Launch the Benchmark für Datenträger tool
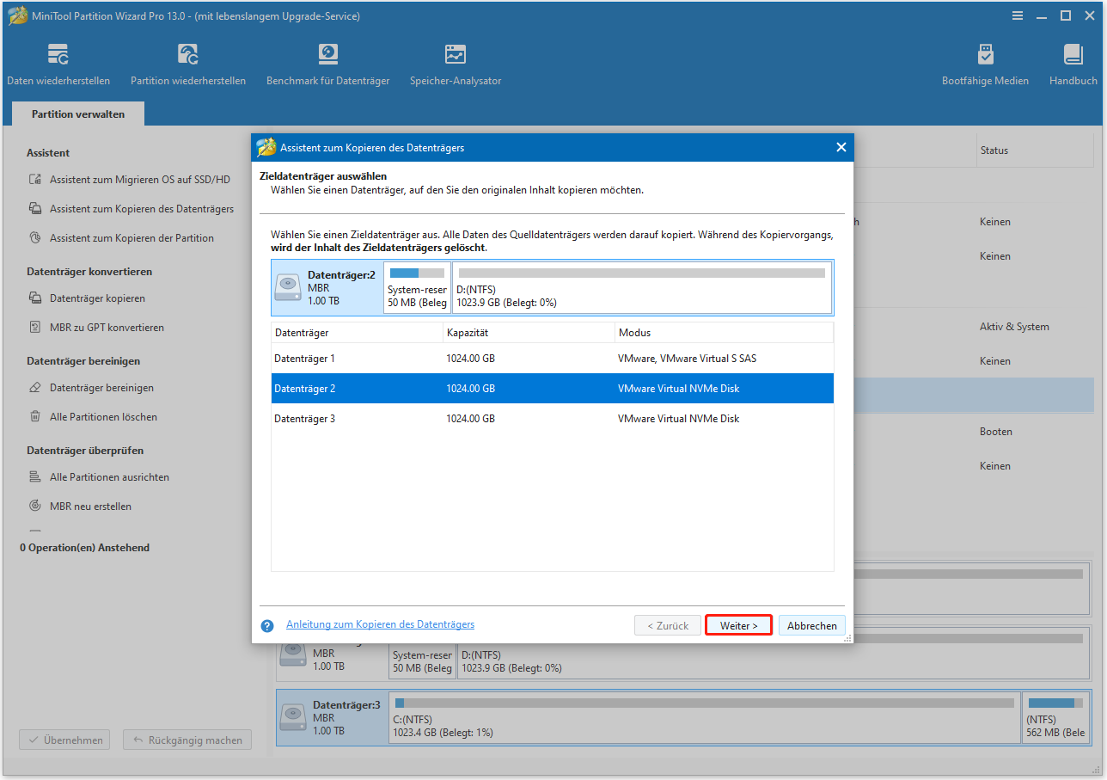Screen dimensions: 1107x780 (x=327, y=62)
